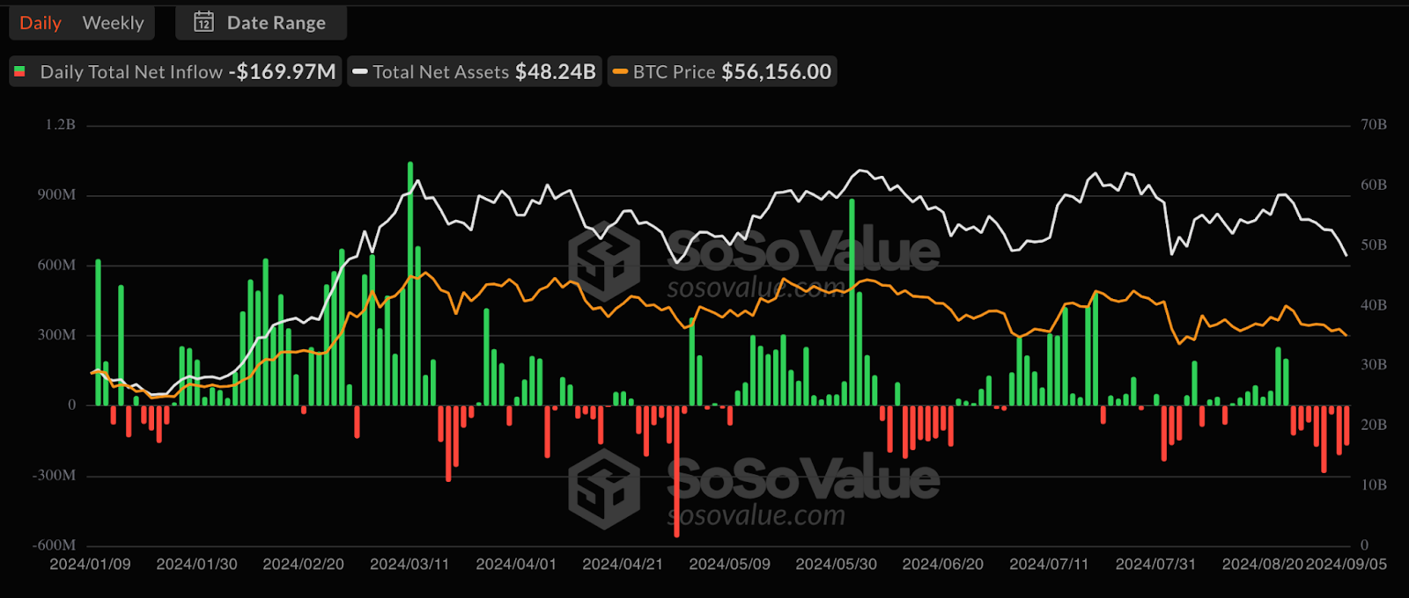Viewport: 1409px width, 598px height.
Task: Click the red-green inflow legend swatch
Action: 20,72
